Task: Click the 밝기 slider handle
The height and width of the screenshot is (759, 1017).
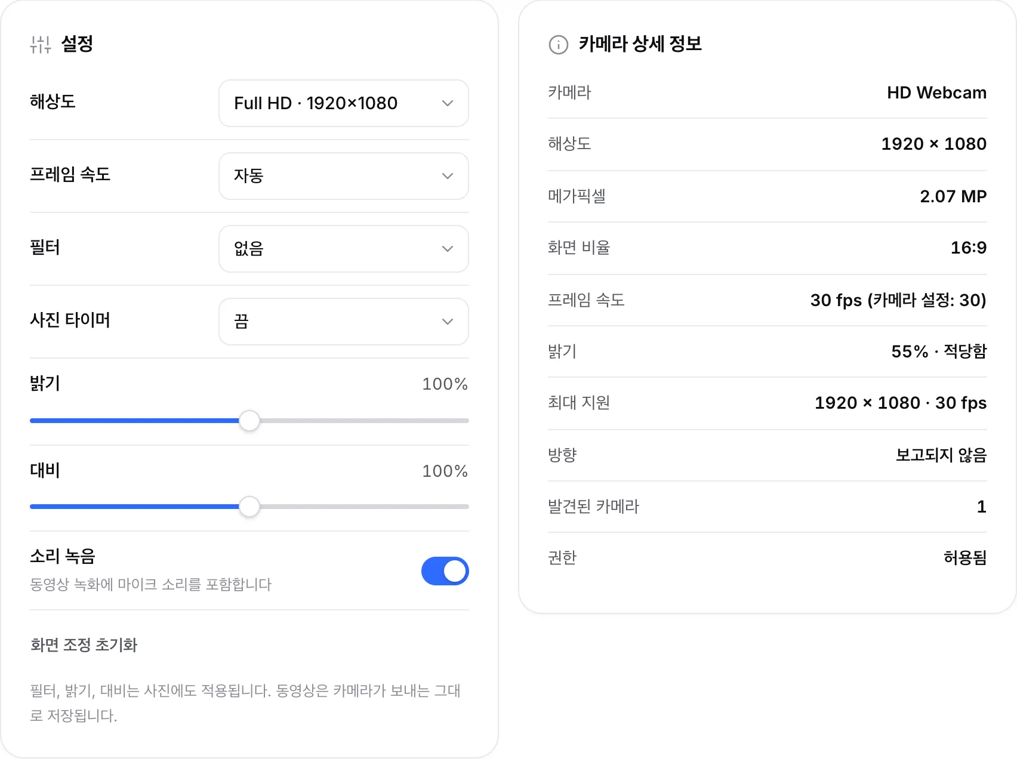Action: click(x=249, y=421)
